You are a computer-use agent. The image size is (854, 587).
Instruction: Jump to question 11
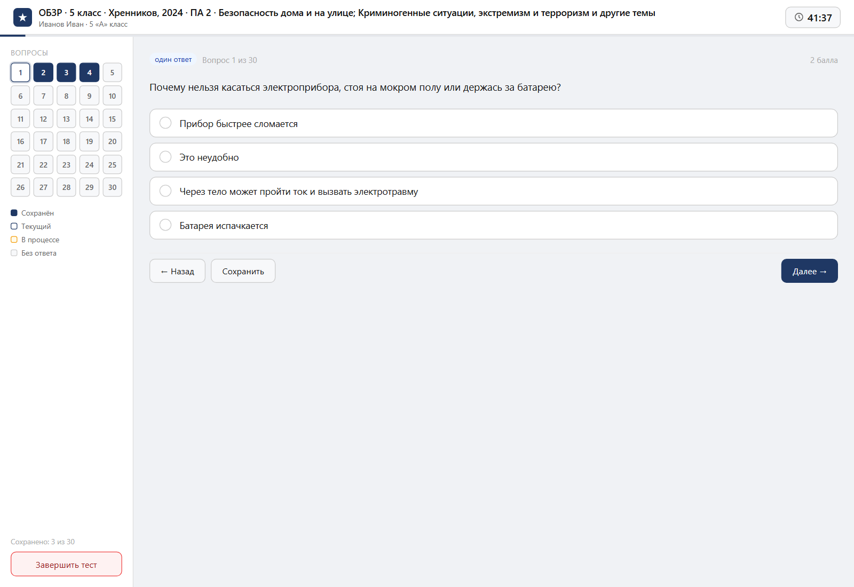20,119
